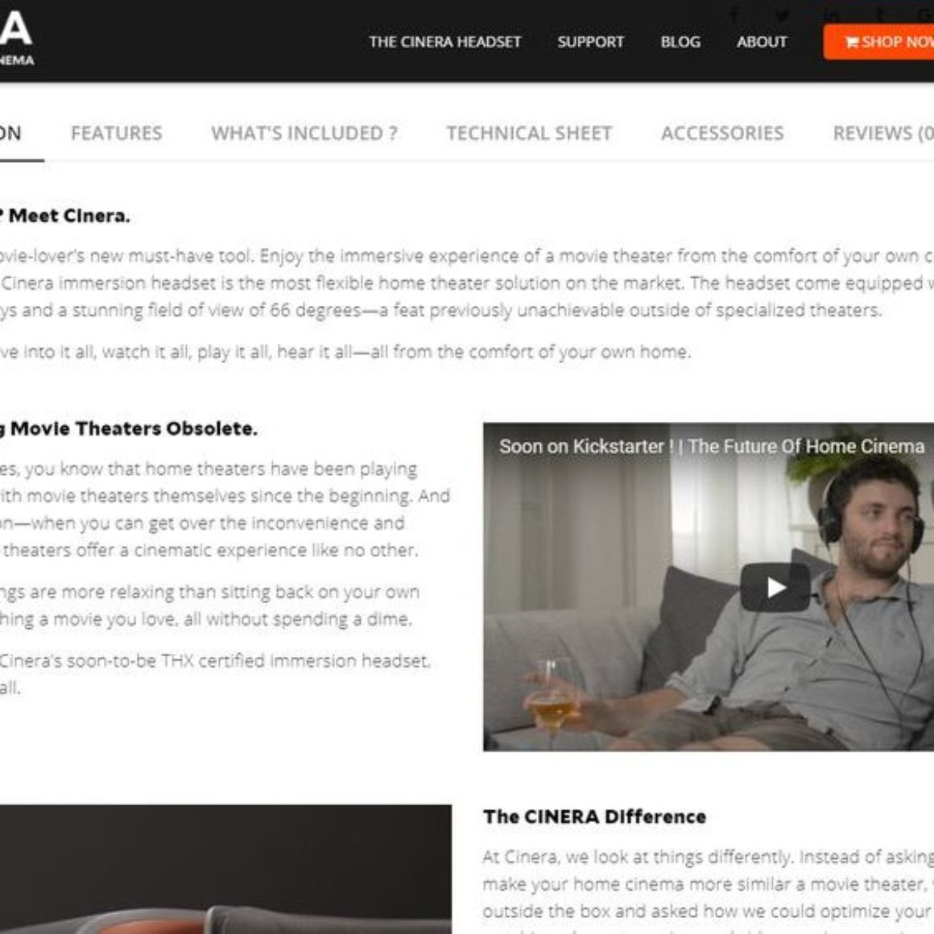Select the Technical Sheet tab
The width and height of the screenshot is (934, 934).
coord(530,133)
